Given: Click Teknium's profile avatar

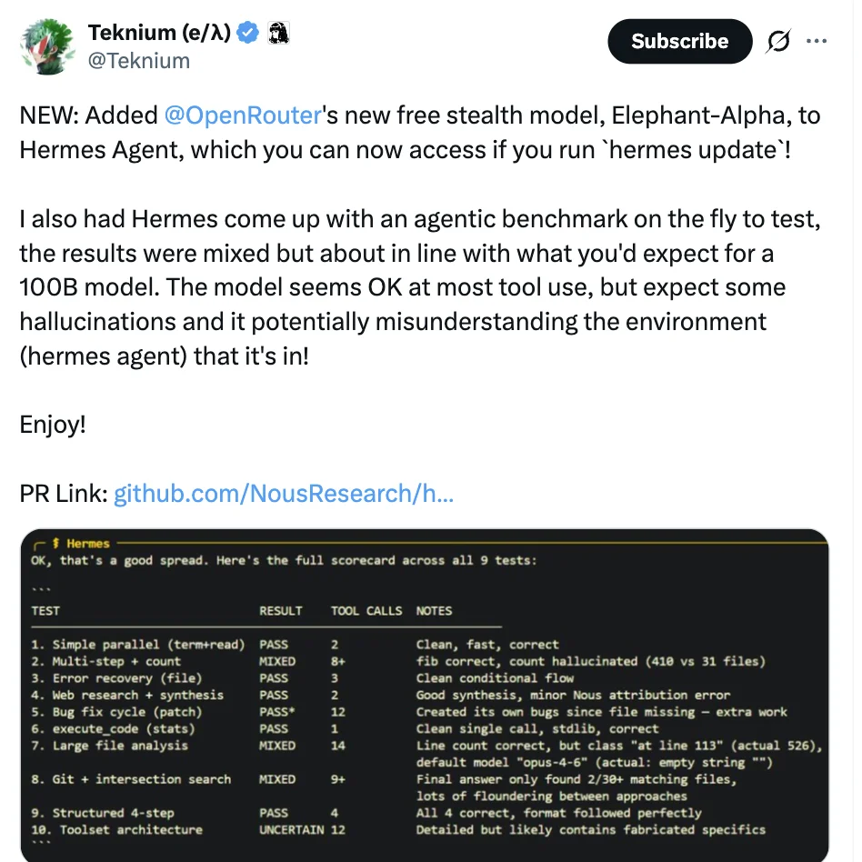Looking at the screenshot, I should [x=46, y=45].
